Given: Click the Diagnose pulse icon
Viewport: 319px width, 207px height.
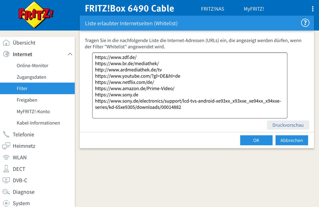Looking at the screenshot, I should point(6,192).
